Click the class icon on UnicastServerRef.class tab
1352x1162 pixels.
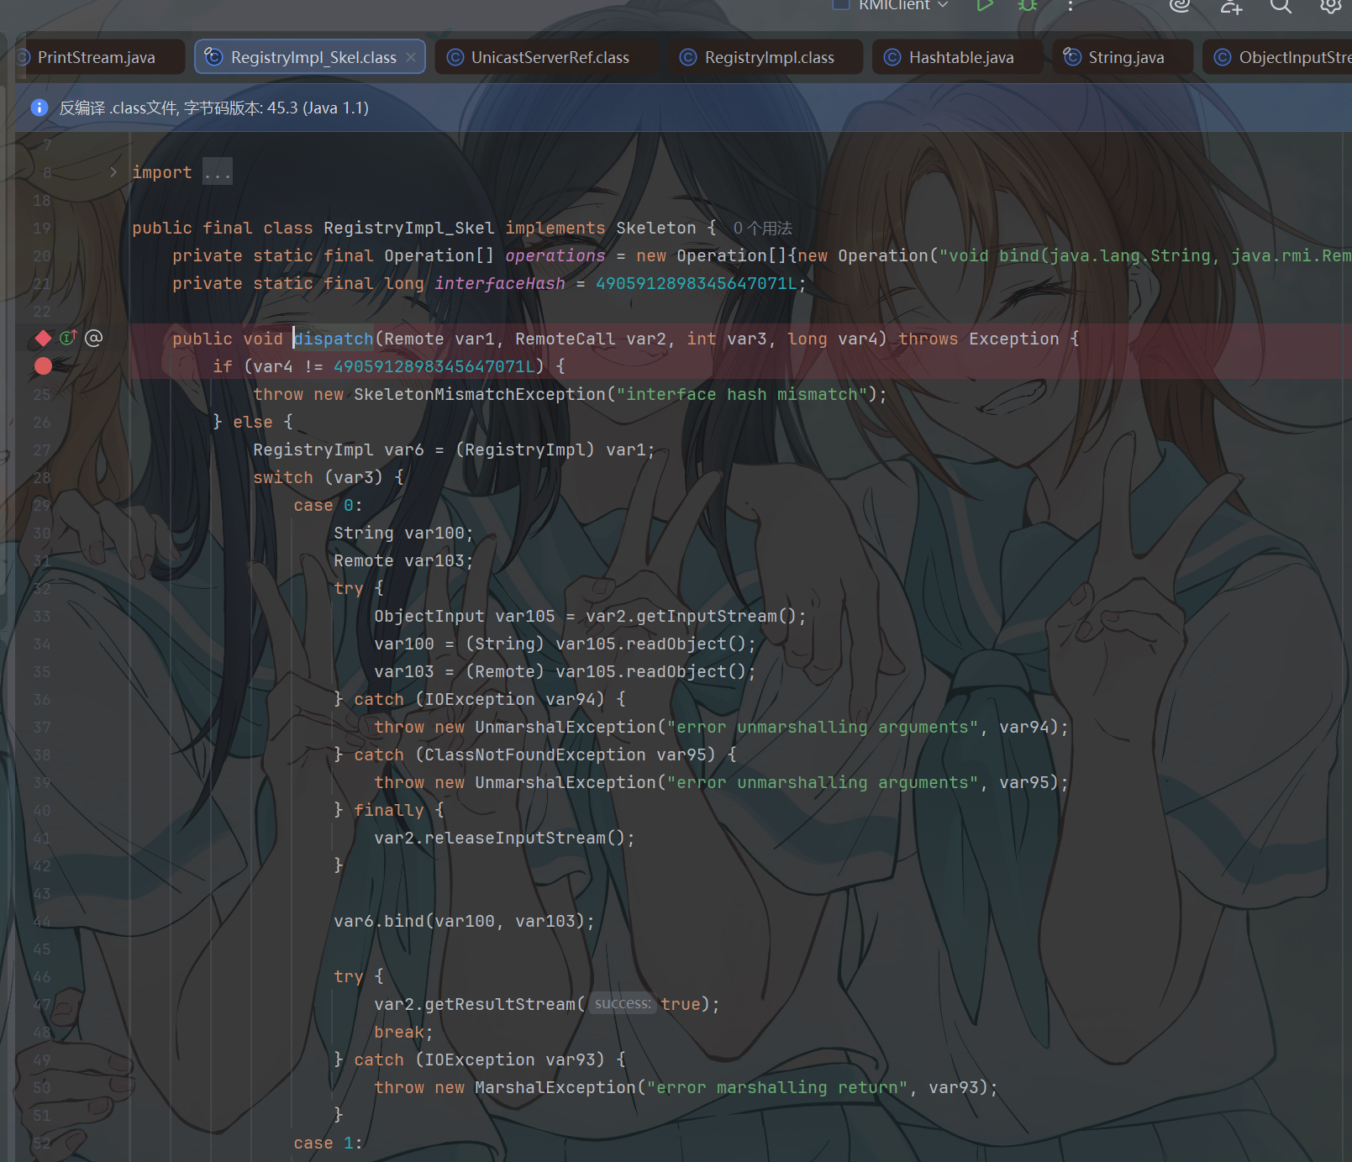pyautogui.click(x=455, y=57)
